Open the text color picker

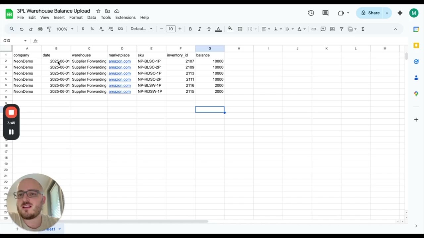pyautogui.click(x=218, y=29)
